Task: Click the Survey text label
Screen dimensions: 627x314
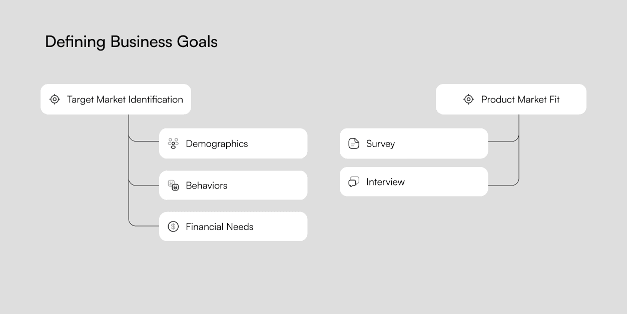Action: coord(380,143)
